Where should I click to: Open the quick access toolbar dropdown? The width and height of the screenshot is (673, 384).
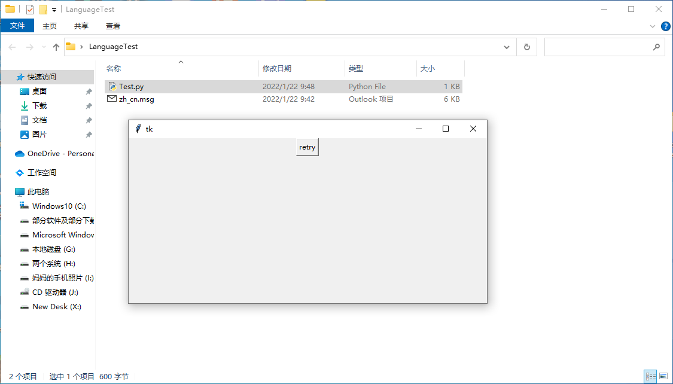click(54, 10)
